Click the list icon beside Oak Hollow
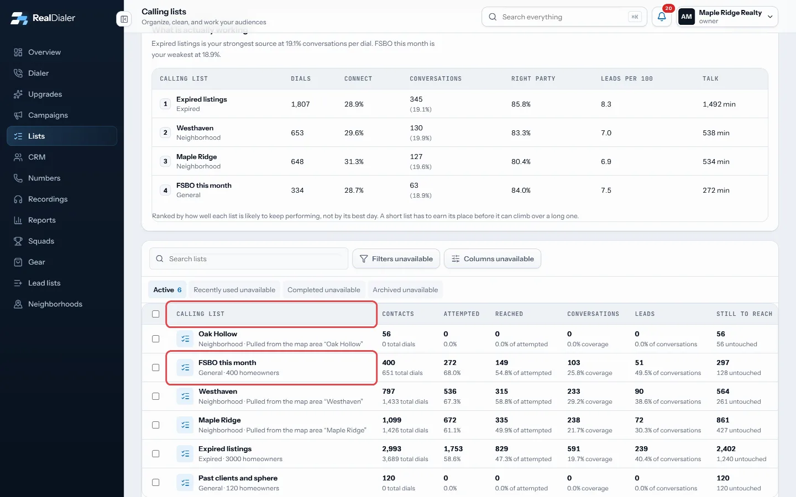 point(185,339)
